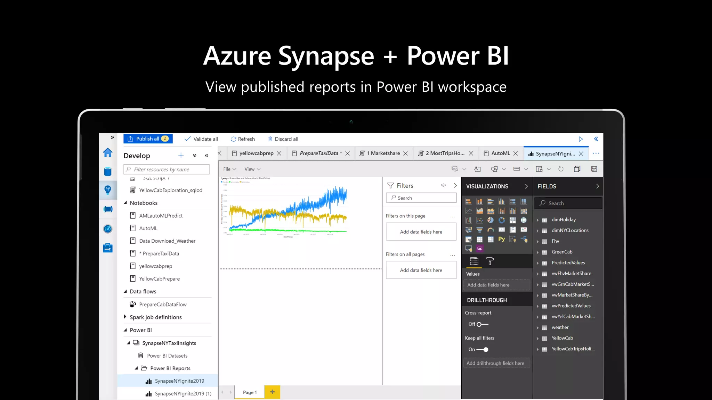Click Discard all
Image resolution: width=712 pixels, height=400 pixels.
283,139
